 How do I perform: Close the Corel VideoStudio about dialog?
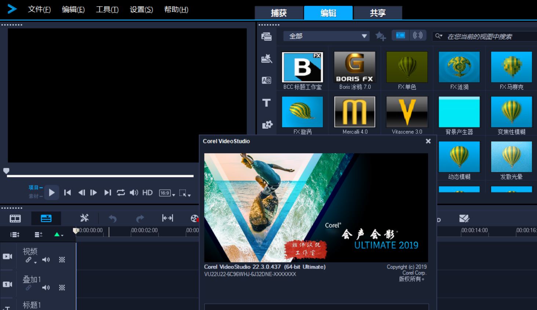428,141
